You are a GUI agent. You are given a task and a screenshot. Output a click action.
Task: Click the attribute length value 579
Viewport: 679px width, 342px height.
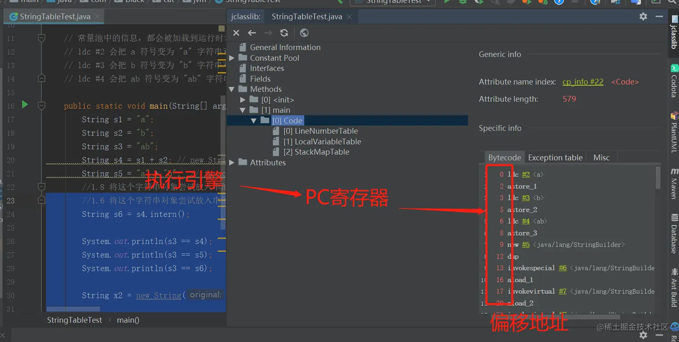(569, 99)
